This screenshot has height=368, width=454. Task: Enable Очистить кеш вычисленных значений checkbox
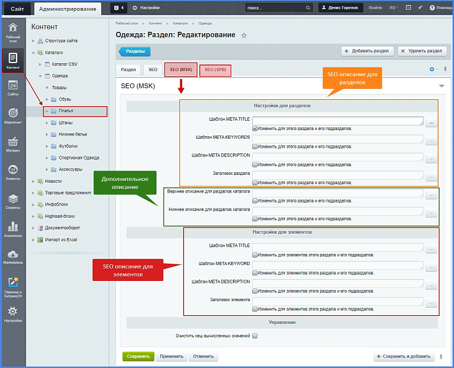pos(255,335)
